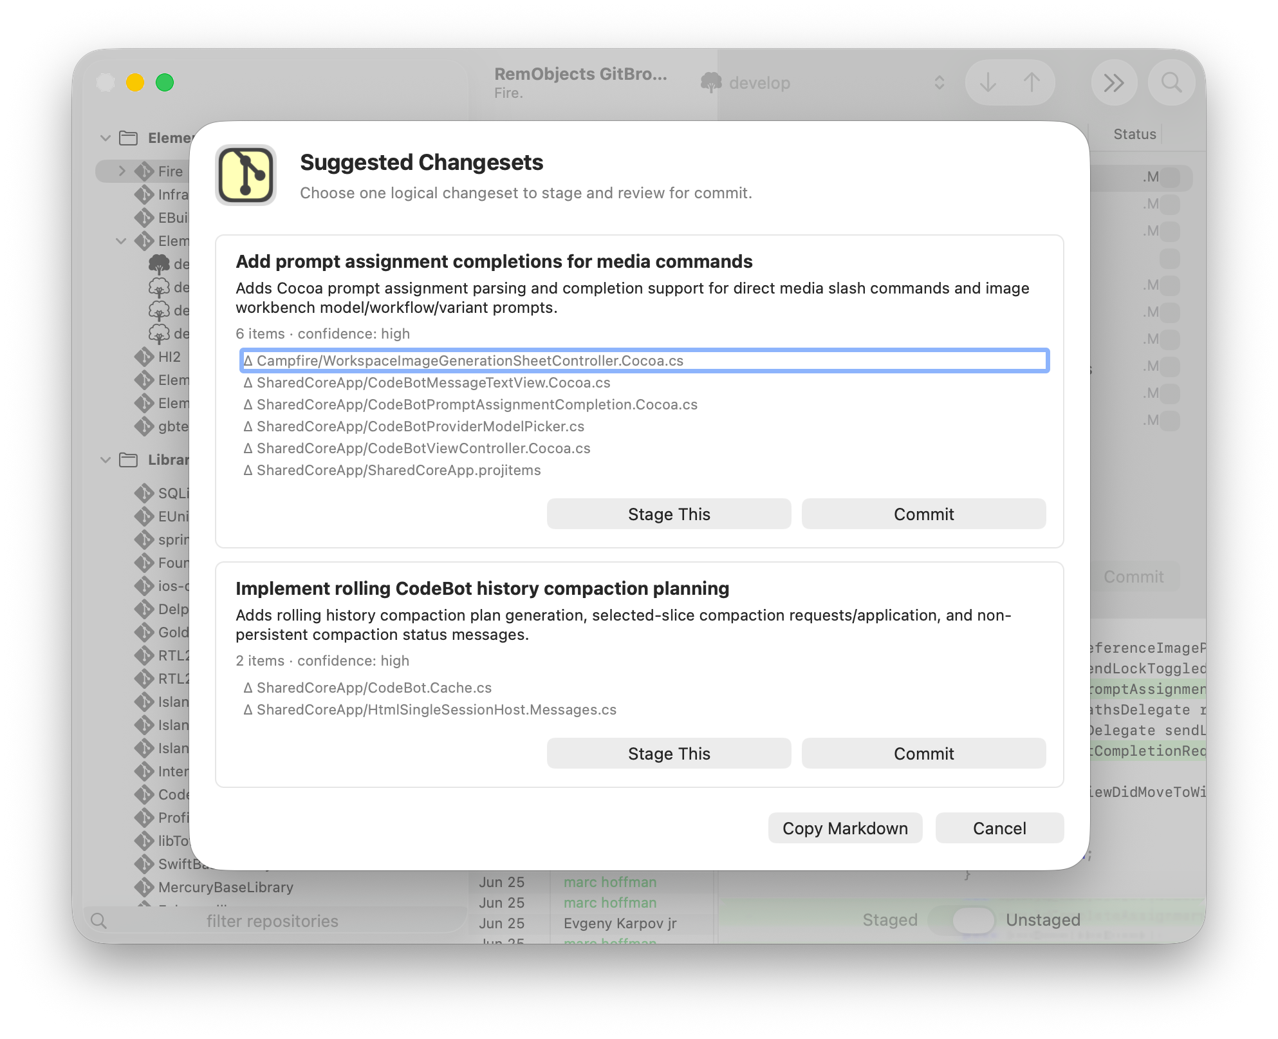Click the Profi repository icon

point(144,818)
